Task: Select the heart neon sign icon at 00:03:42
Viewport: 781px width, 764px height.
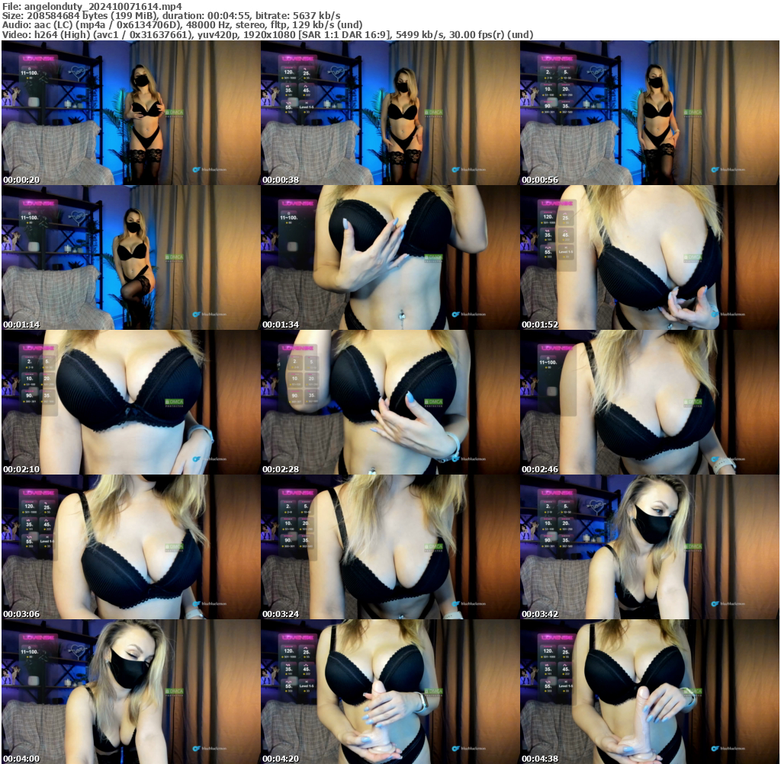Action: 595,506
